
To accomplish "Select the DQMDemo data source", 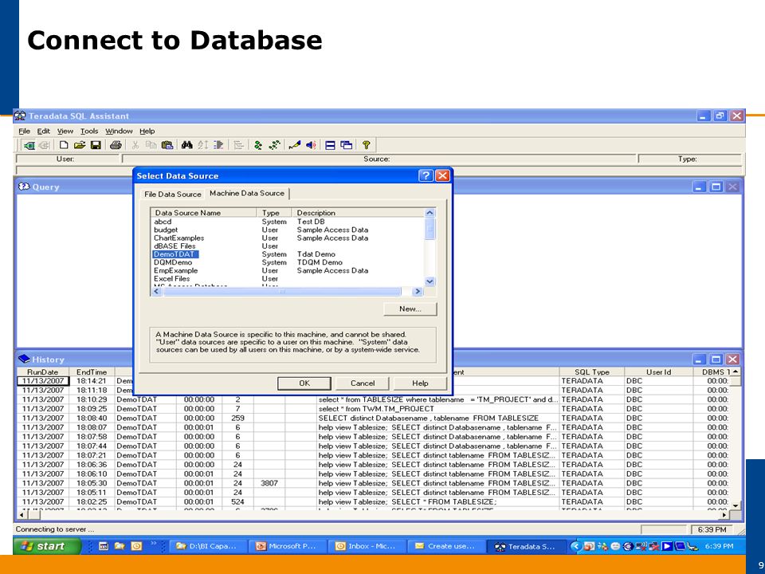I will 173,262.
